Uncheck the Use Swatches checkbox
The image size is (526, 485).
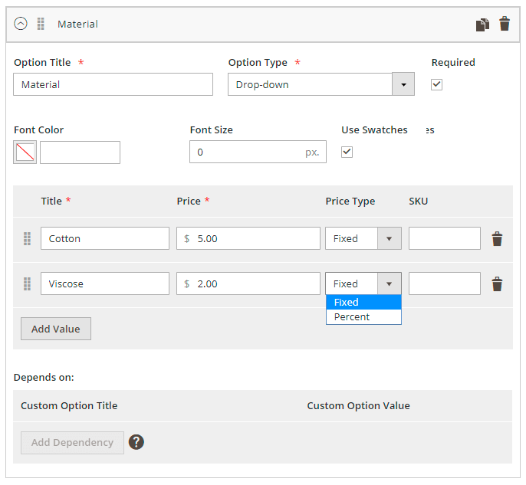point(347,152)
